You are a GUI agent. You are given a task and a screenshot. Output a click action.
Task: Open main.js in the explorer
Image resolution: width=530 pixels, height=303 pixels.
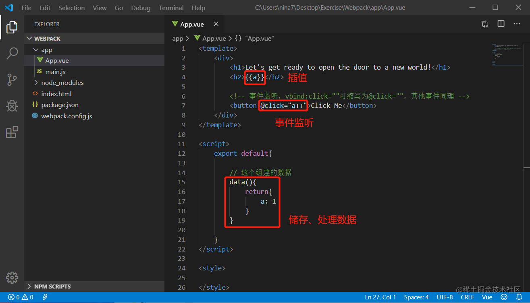(x=94, y=72)
